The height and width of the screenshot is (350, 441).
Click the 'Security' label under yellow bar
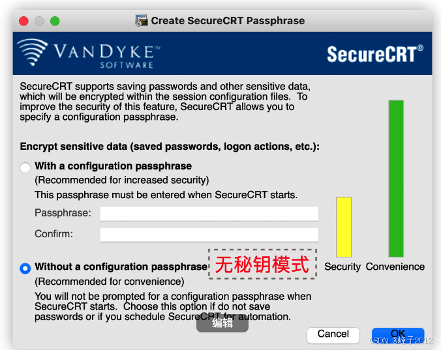pyautogui.click(x=342, y=267)
